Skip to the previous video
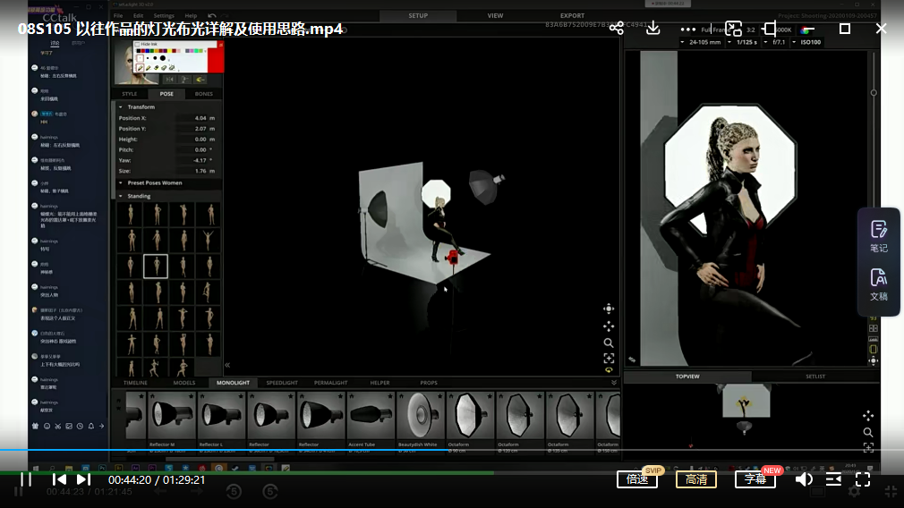904x508 pixels. tap(59, 479)
